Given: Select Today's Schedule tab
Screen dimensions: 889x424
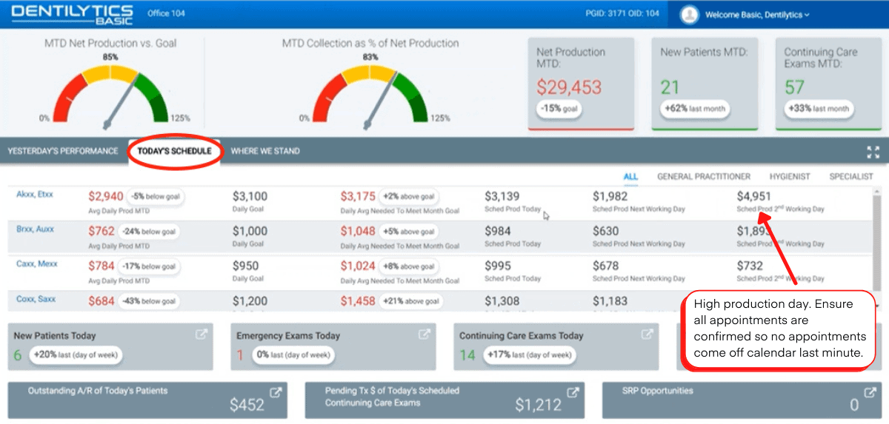Looking at the screenshot, I should pos(174,151).
